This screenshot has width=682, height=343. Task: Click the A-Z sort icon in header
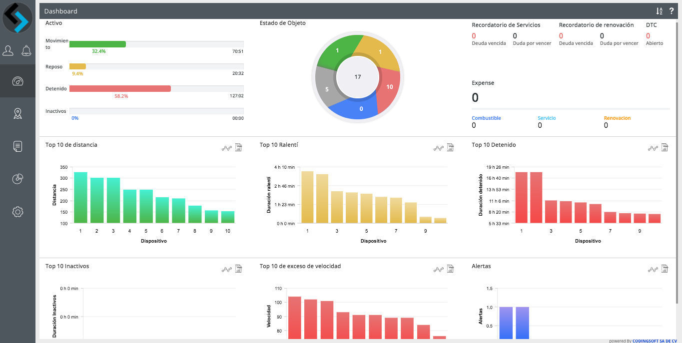(x=659, y=11)
